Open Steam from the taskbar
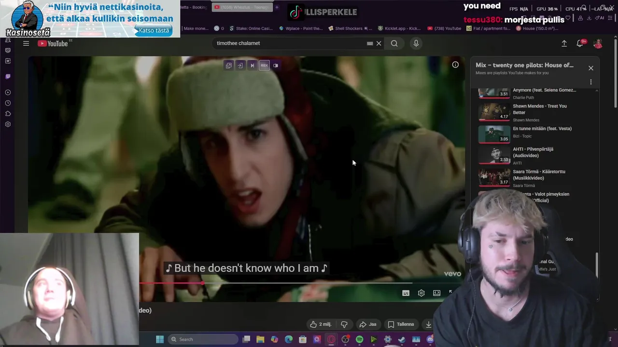Screen dimensions: 618x347 [402, 339]
